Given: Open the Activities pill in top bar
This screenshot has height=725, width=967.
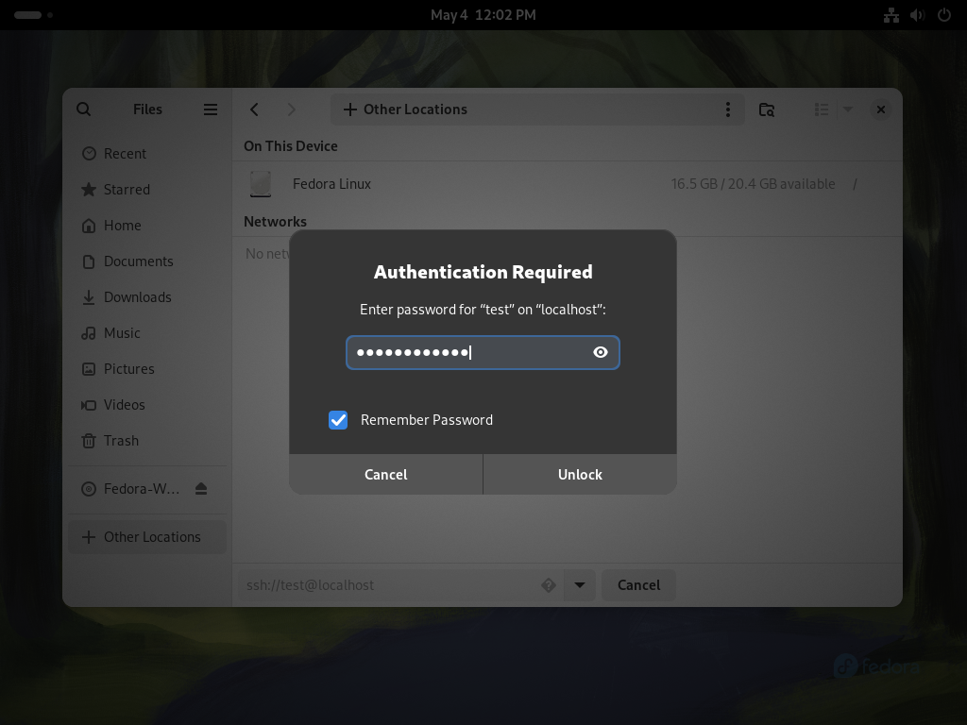Looking at the screenshot, I should click(x=27, y=15).
